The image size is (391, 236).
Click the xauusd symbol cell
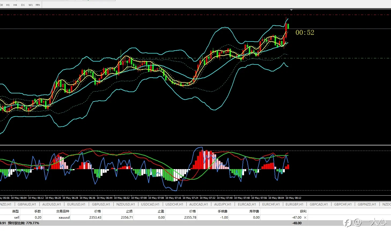click(64, 218)
